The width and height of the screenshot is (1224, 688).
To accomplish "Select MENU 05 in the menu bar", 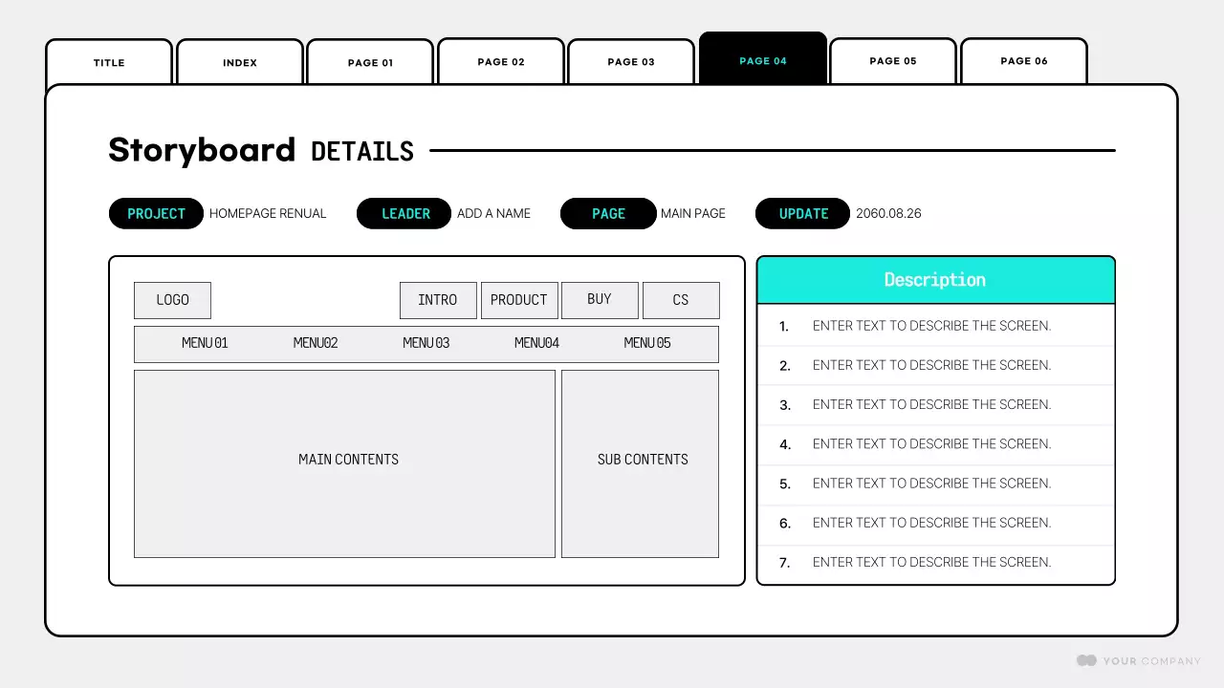I will [x=646, y=343].
